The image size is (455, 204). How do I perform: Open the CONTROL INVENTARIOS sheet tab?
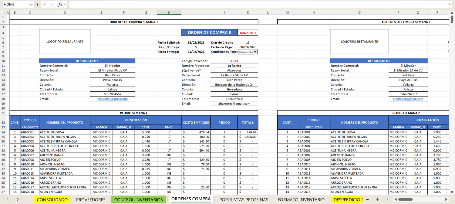coord(139,200)
